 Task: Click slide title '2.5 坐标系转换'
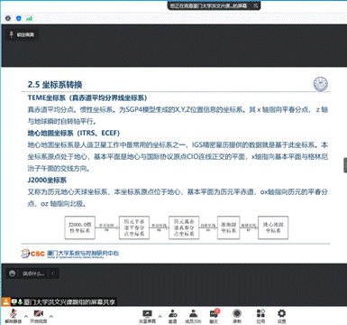coord(55,85)
